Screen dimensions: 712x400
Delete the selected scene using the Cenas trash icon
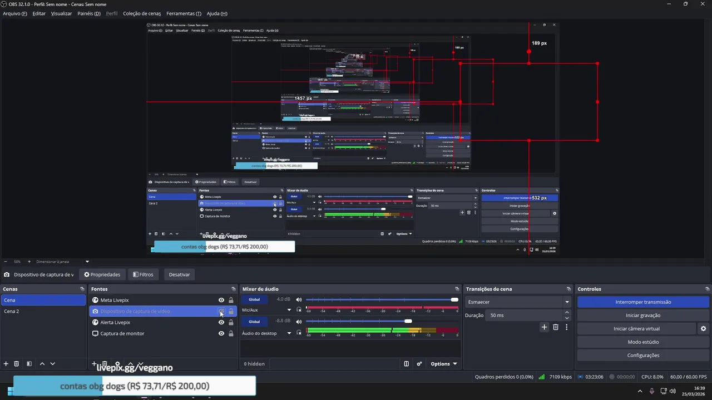[x=17, y=364]
